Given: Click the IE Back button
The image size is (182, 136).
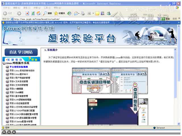Looking at the screenshot, I should click(x=7, y=13).
